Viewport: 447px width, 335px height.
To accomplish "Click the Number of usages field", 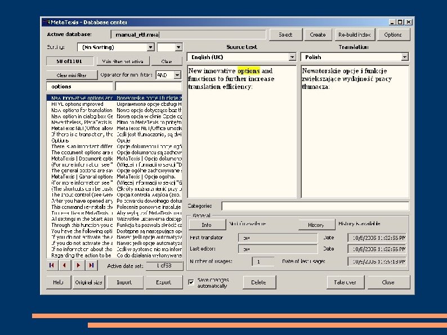I will point(263,261).
